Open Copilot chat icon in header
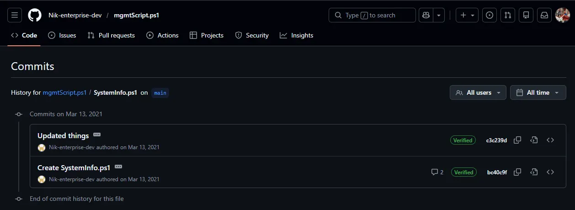 click(x=426, y=15)
